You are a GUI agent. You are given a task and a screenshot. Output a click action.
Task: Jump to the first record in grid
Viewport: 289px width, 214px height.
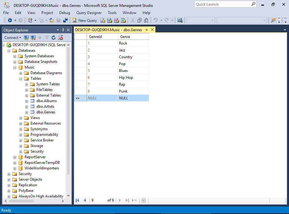pyautogui.click(x=78, y=200)
